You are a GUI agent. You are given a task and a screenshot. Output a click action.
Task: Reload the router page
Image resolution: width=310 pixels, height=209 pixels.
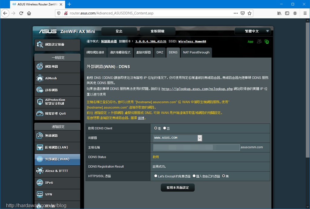21,13
